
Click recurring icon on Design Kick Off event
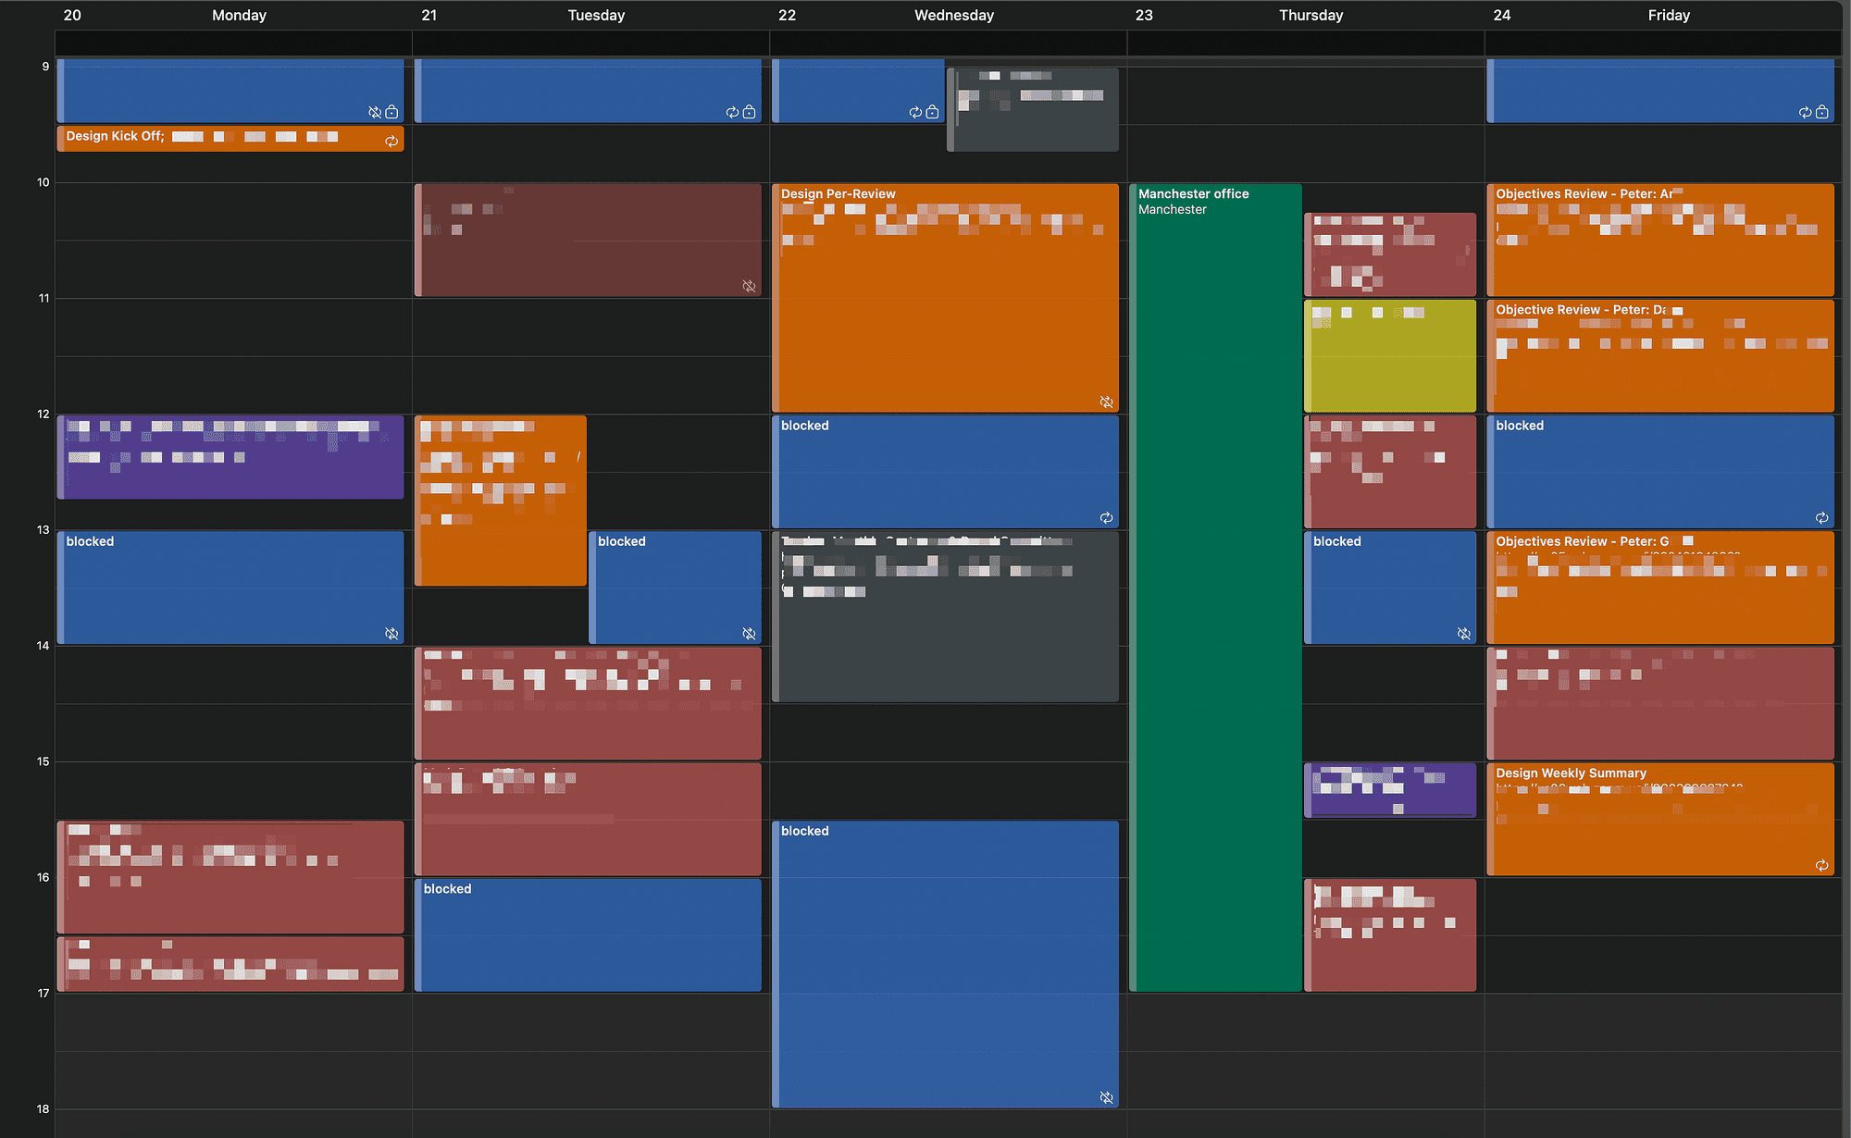point(391,141)
